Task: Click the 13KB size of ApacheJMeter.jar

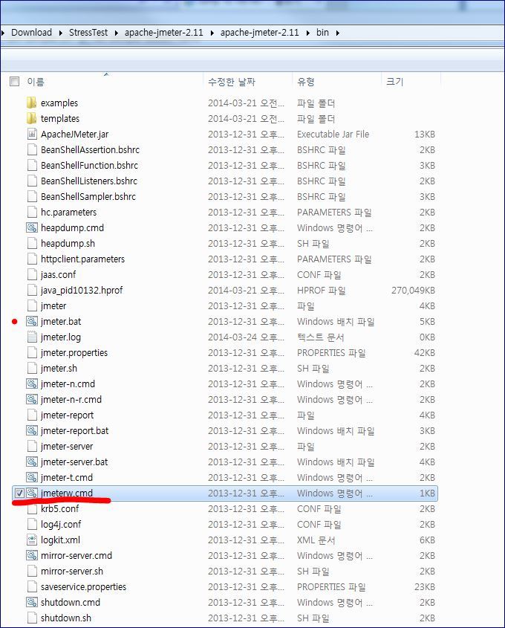Action: click(x=425, y=135)
